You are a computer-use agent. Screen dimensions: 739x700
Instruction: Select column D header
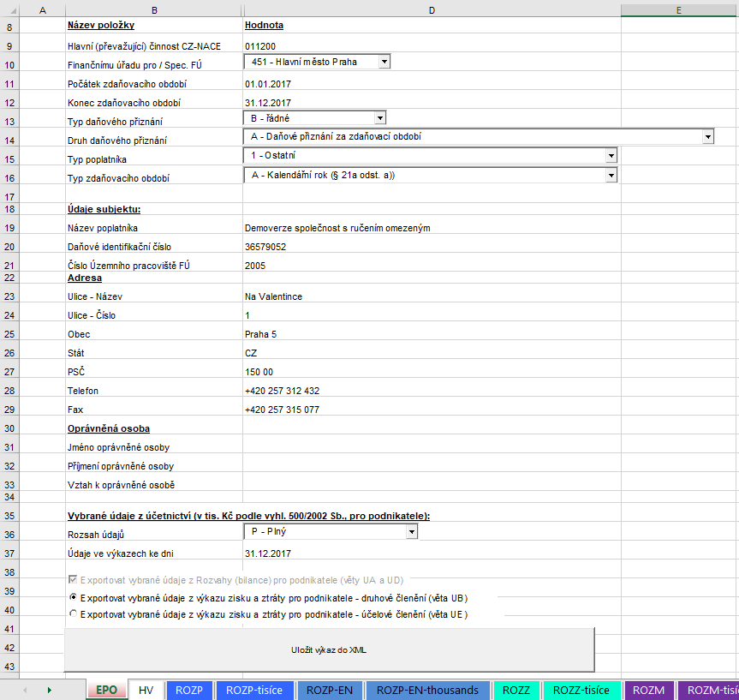(x=432, y=9)
